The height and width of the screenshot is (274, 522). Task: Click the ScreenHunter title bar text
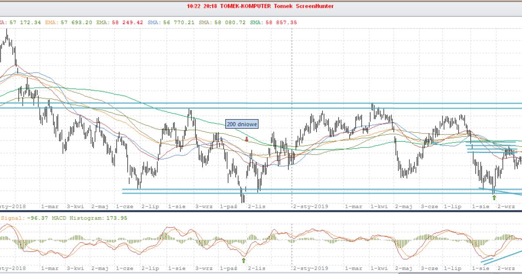261,6
